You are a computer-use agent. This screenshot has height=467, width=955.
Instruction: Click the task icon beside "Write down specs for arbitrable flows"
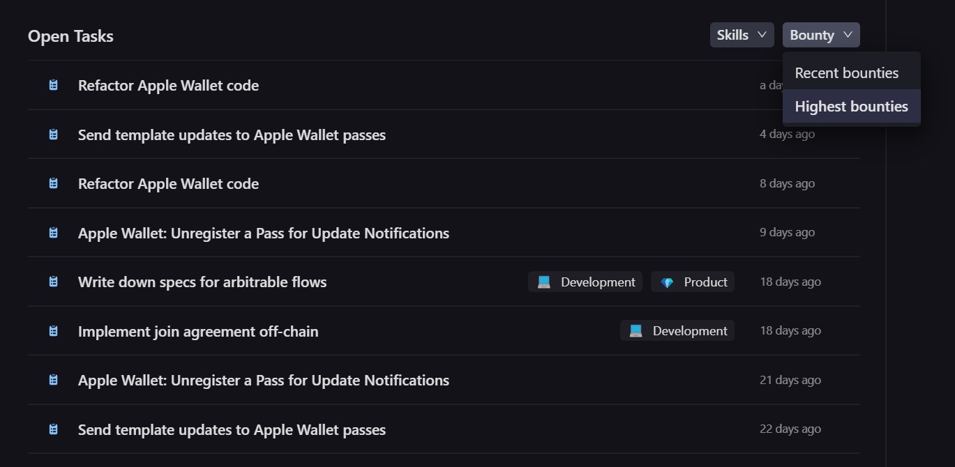[53, 282]
